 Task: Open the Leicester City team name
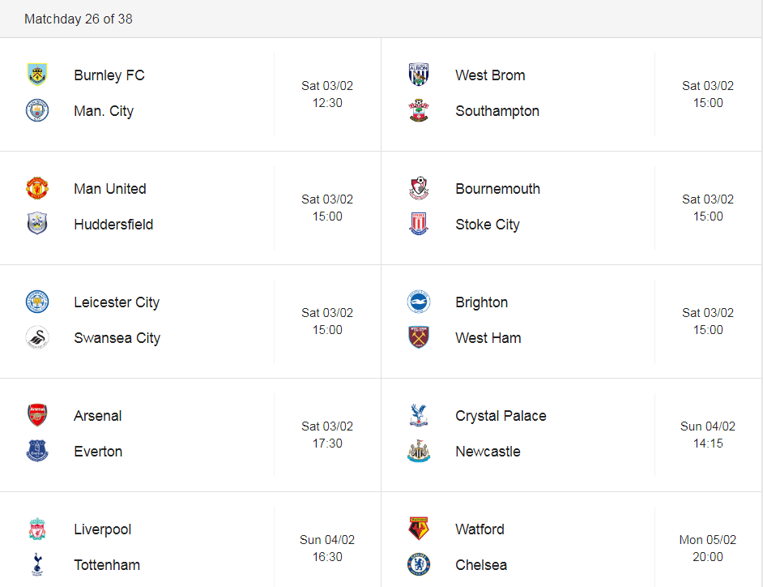(117, 302)
